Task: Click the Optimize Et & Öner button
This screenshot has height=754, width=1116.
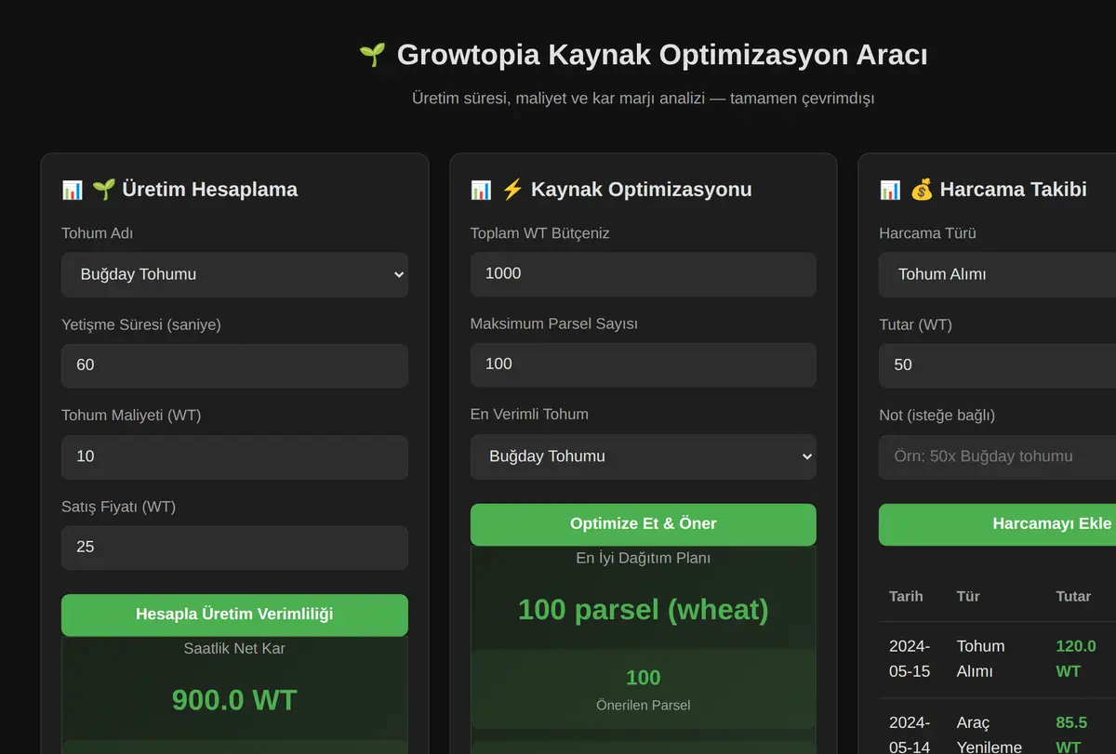Action: (644, 524)
